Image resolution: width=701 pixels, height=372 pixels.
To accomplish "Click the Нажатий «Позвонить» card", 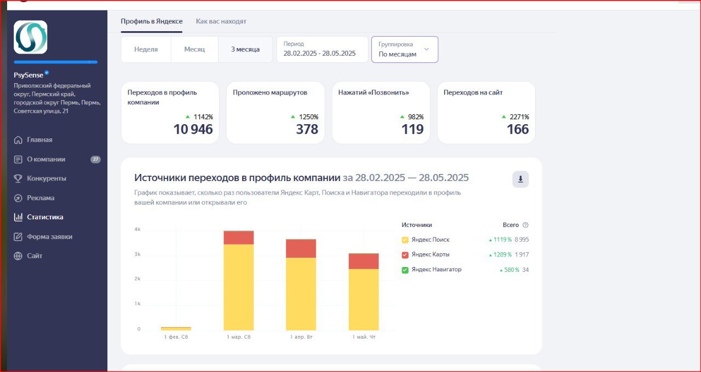I will click(x=381, y=113).
